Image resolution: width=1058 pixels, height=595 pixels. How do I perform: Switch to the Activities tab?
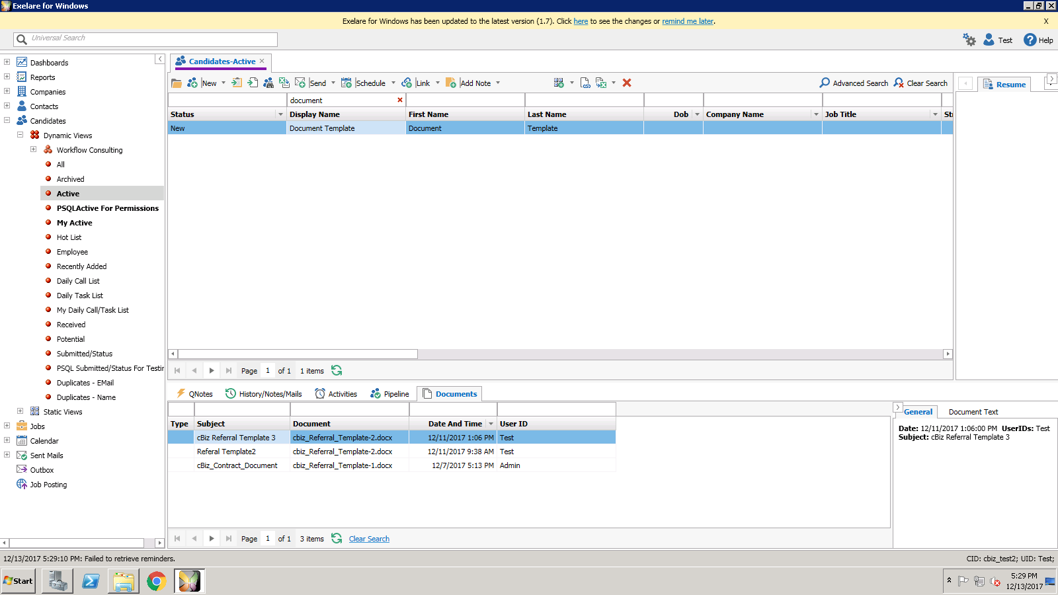pos(336,393)
